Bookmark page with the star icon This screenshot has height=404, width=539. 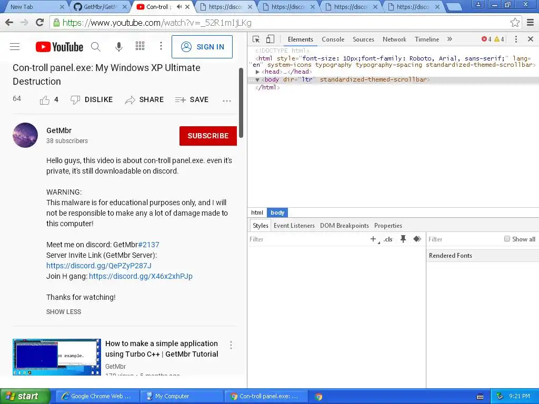[x=515, y=23]
